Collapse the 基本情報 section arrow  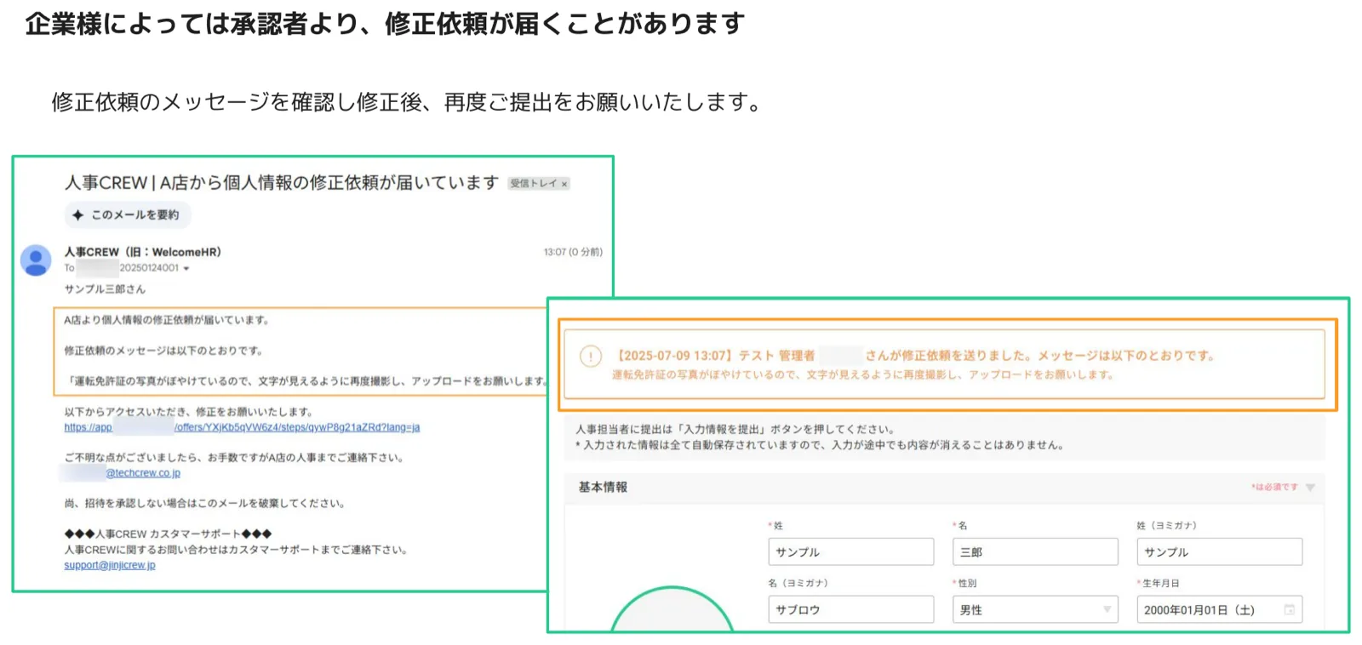tap(1310, 488)
